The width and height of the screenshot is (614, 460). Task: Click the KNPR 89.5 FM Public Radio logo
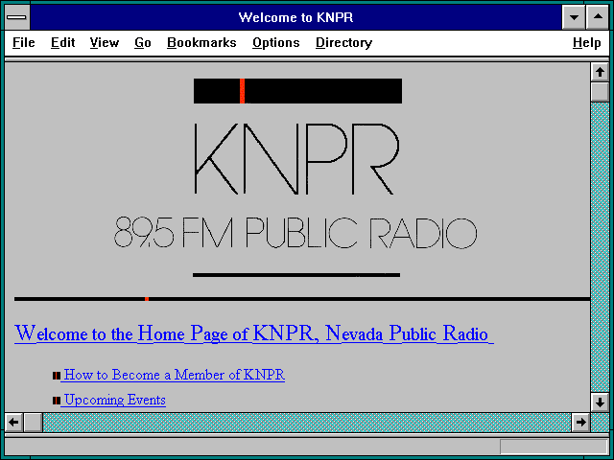click(296, 178)
